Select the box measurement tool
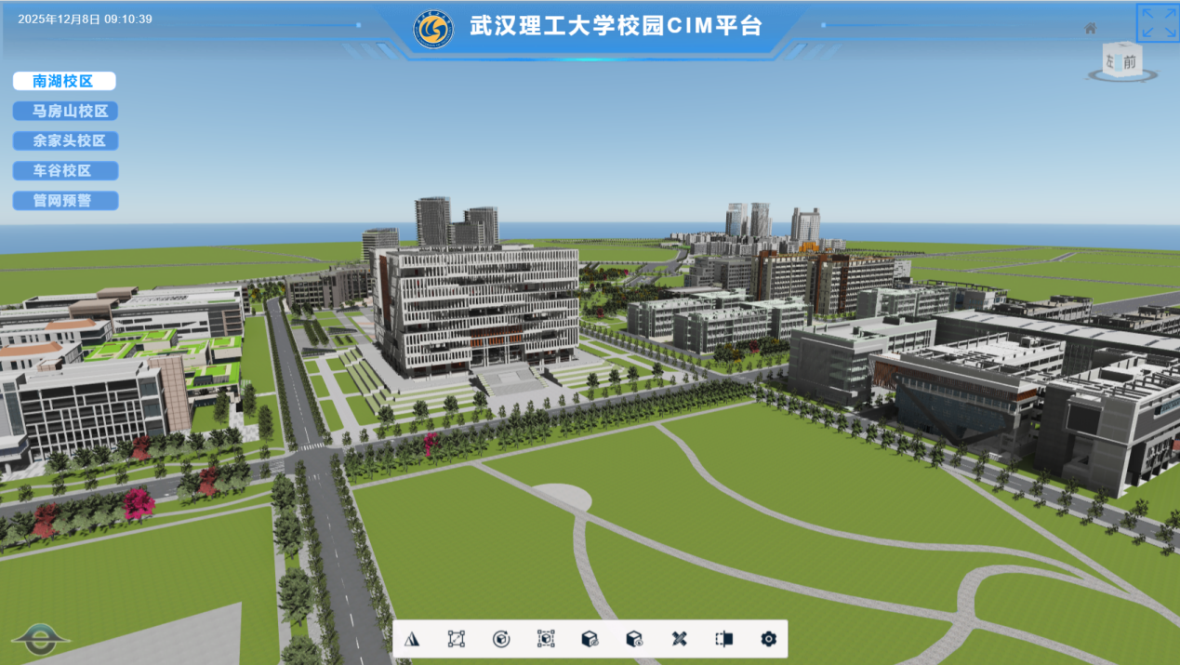 456,639
